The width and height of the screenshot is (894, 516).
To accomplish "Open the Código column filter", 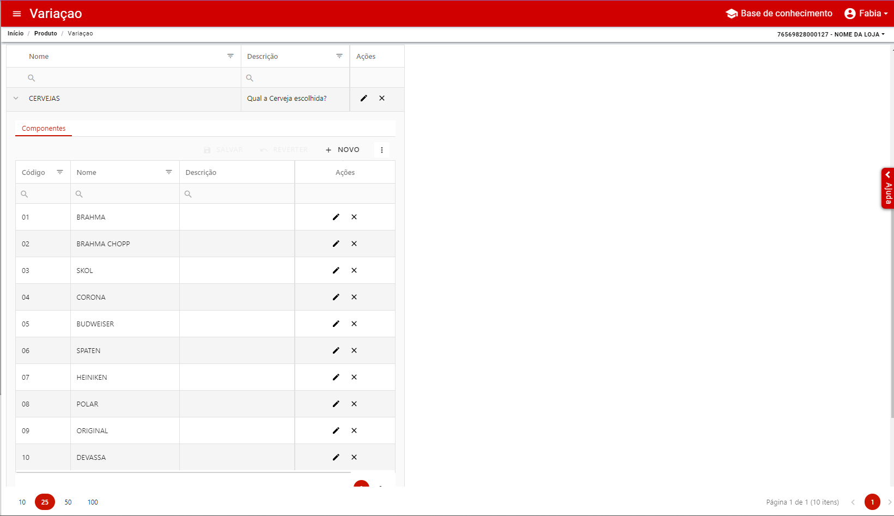I will point(60,172).
